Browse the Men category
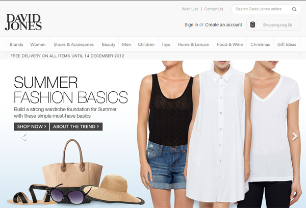Screen dimensions: 306x208 [126, 44]
